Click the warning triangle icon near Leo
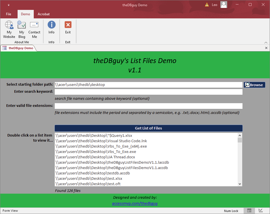The height and width of the screenshot is (214, 270). point(207,5)
